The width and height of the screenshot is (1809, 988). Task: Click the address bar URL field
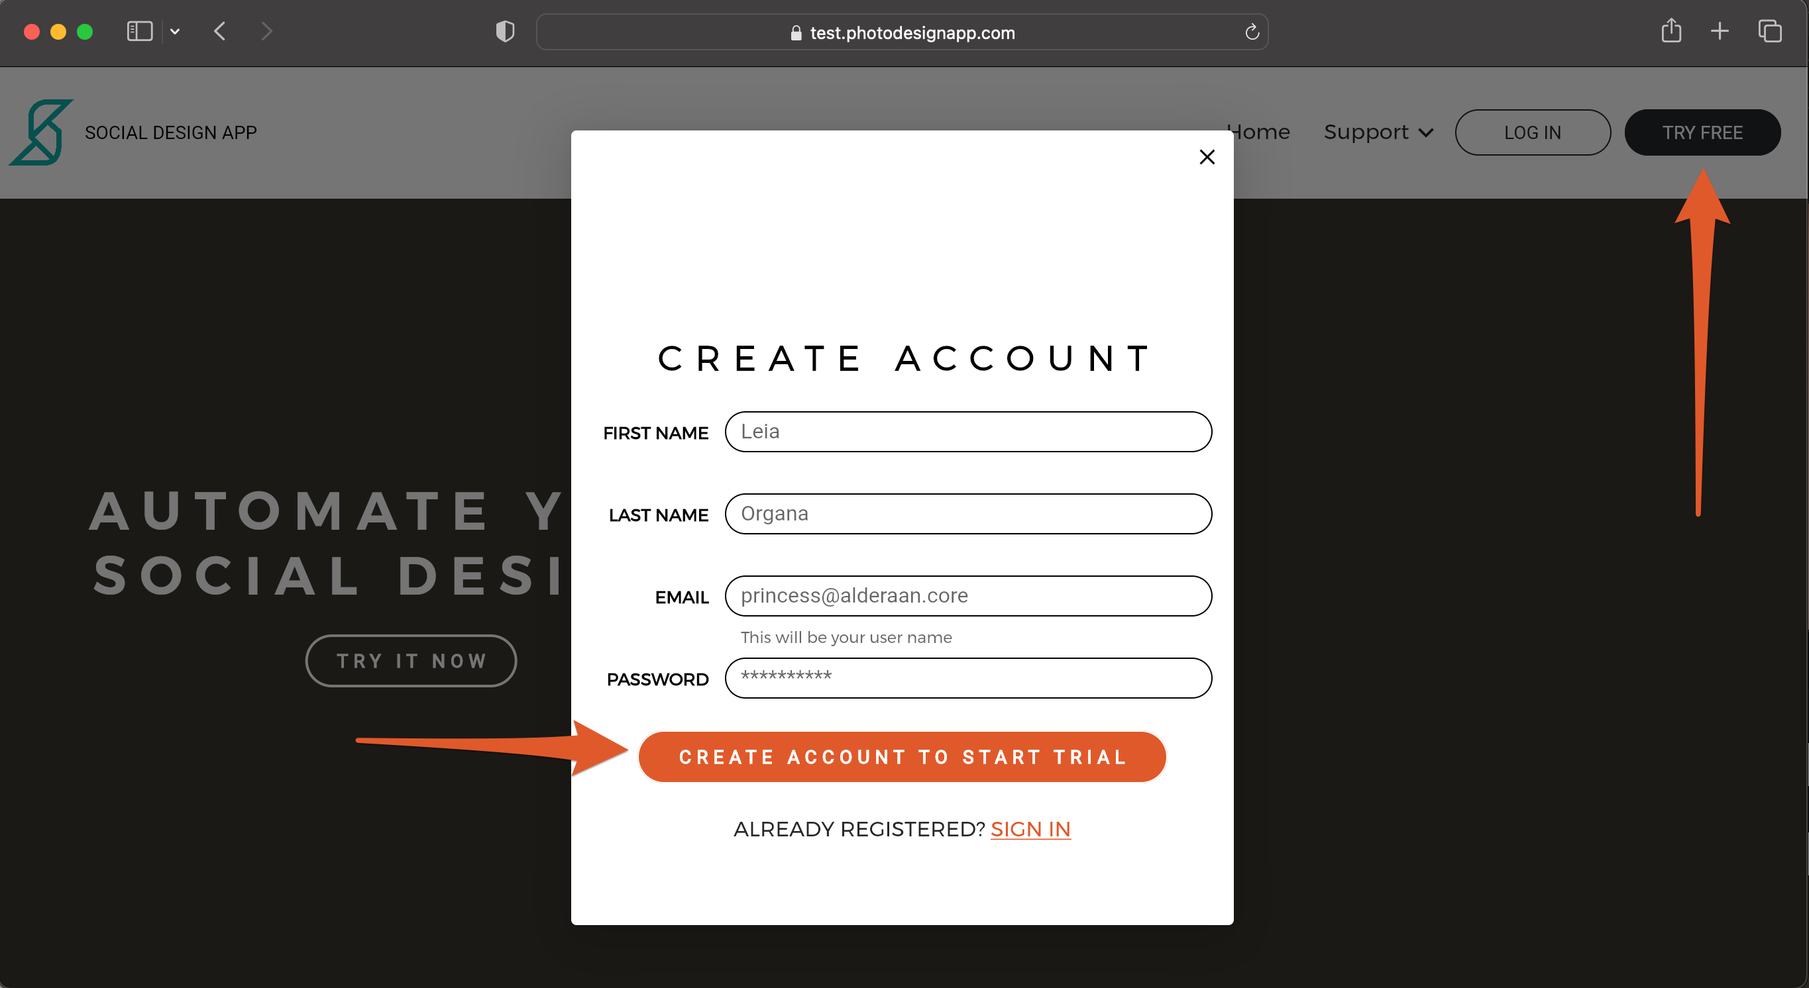904,33
